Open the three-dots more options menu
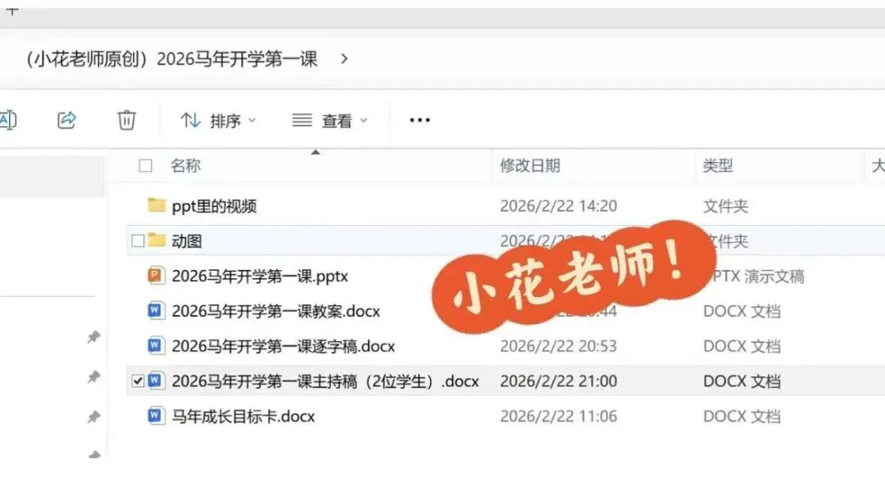The width and height of the screenshot is (885, 477). click(420, 120)
